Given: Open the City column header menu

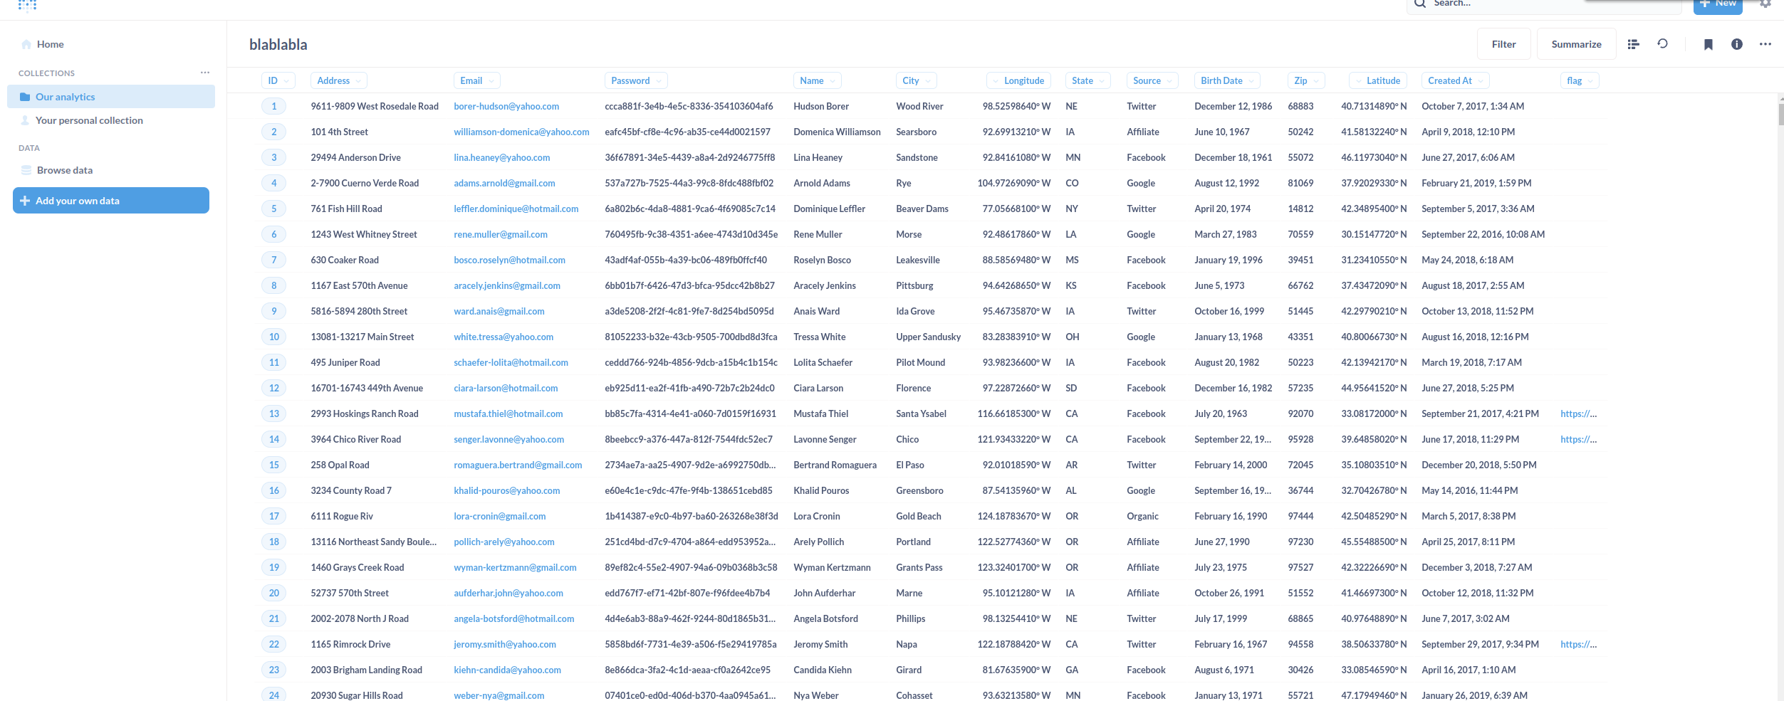Looking at the screenshot, I should coord(916,80).
